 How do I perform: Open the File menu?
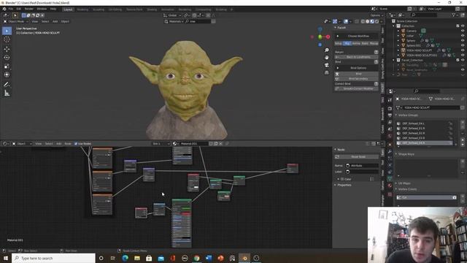coord(11,9)
